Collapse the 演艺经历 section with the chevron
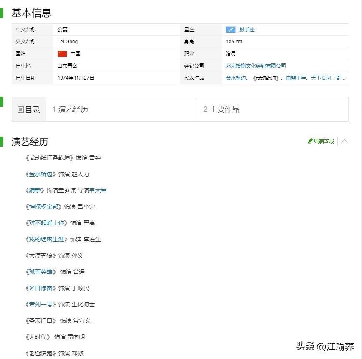 [x=344, y=141]
